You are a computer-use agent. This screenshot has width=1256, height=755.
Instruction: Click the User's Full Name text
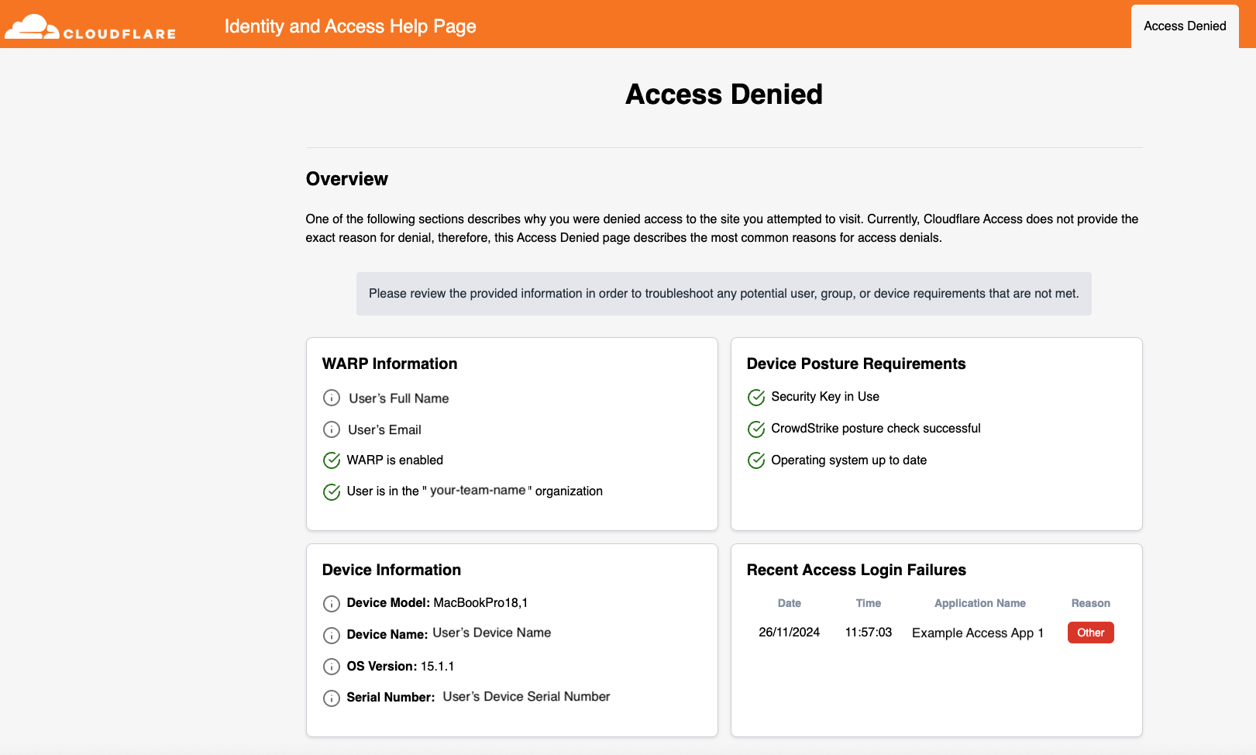tap(399, 398)
